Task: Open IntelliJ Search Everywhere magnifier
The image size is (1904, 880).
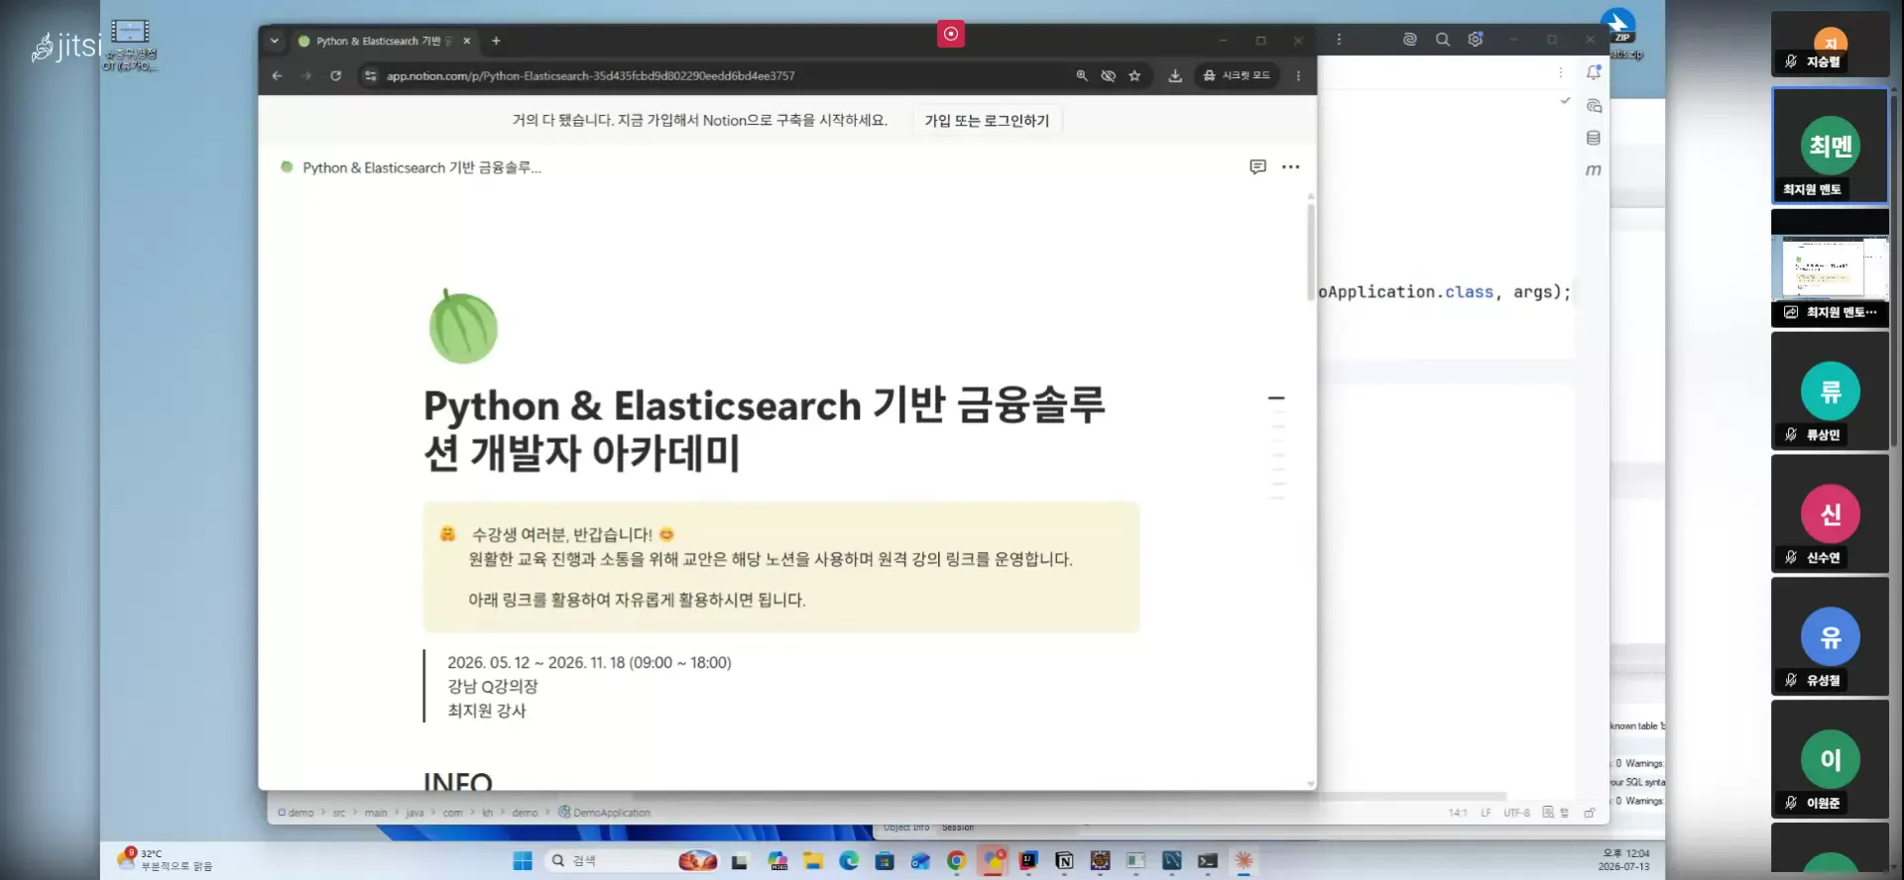Action: pos(1443,40)
